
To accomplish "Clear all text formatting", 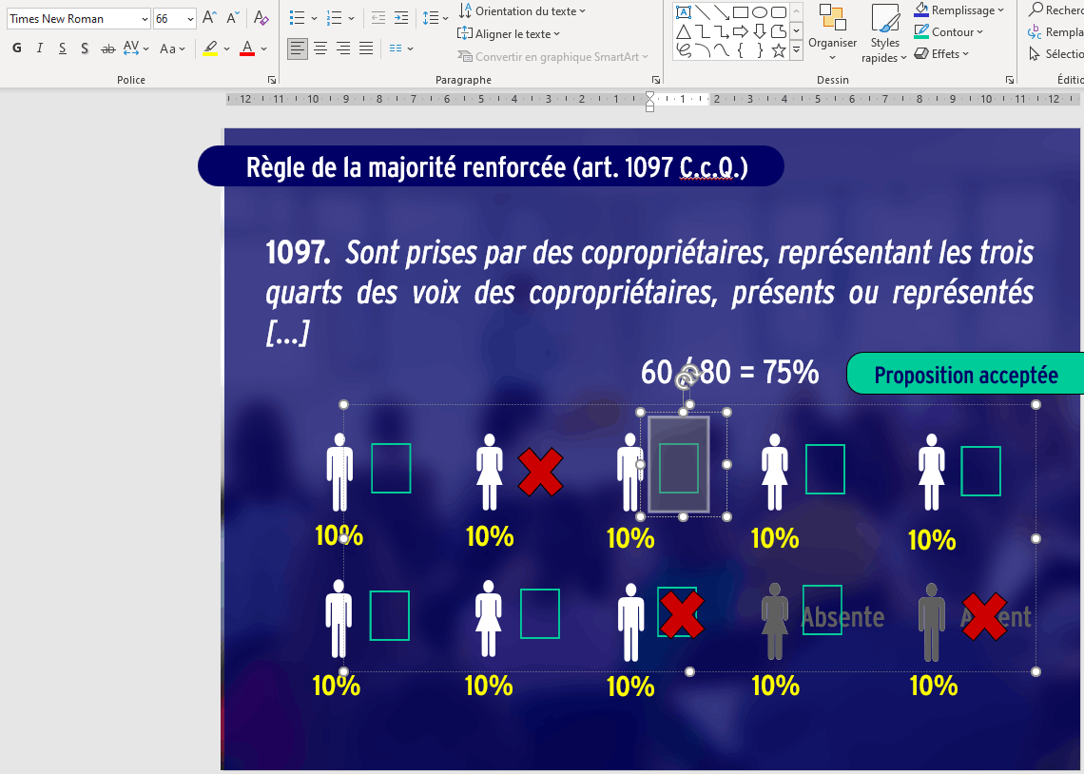I will pyautogui.click(x=261, y=18).
